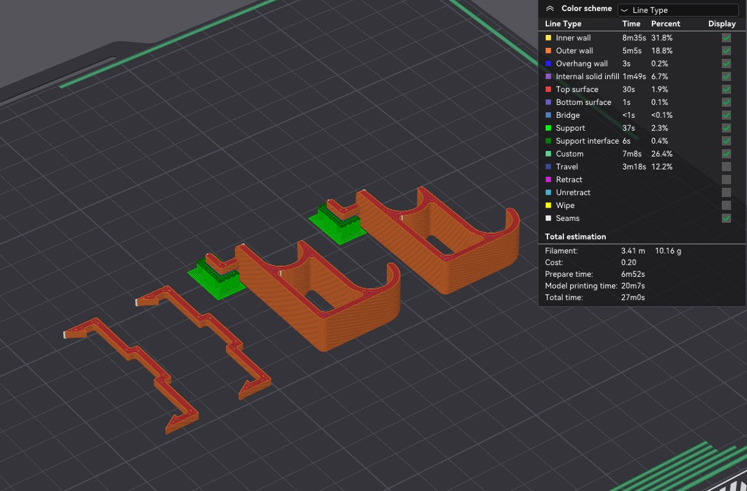Open the Line Type color scheme dropdown
The width and height of the screenshot is (747, 491).
[678, 10]
